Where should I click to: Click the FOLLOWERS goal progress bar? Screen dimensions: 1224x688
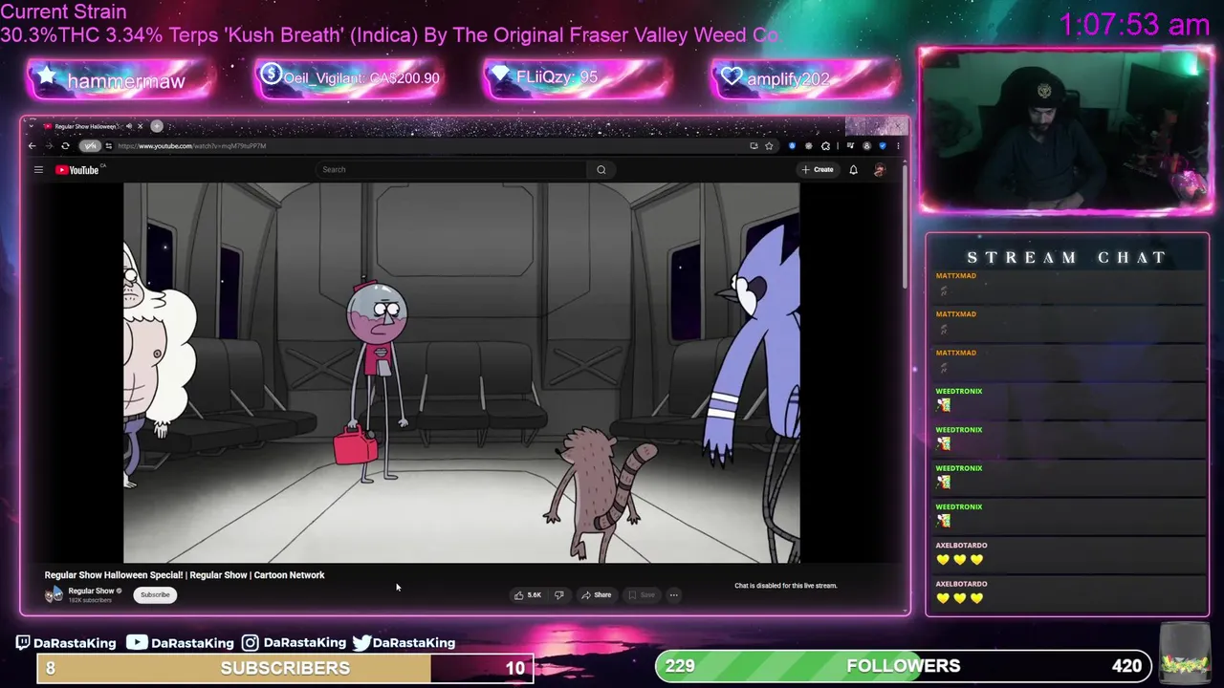[x=904, y=666]
